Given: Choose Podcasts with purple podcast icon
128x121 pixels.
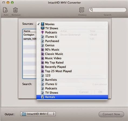Looking at the screenshot, I should pyautogui.click(x=72, y=32).
